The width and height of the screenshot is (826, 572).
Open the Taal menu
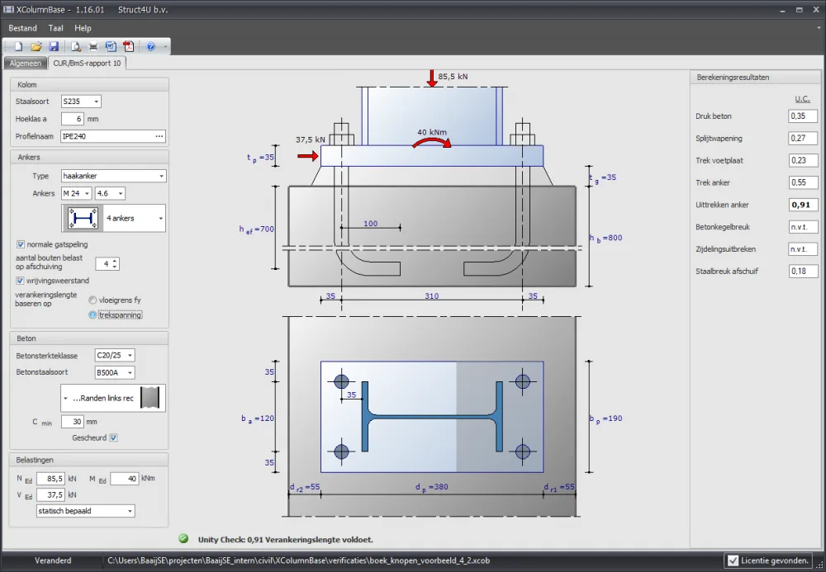[56, 28]
